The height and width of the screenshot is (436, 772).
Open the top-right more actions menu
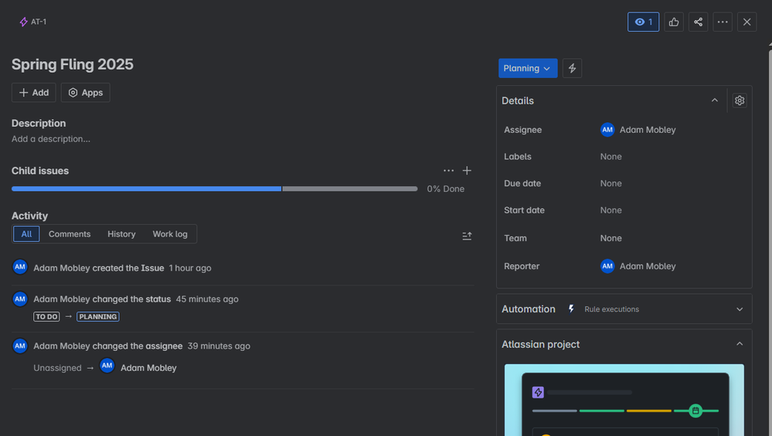tap(723, 22)
